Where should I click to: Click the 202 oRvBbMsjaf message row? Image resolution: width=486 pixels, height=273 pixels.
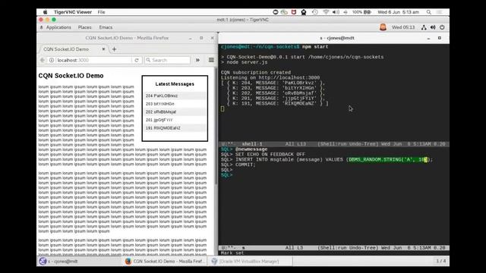pyautogui.click(x=175, y=112)
